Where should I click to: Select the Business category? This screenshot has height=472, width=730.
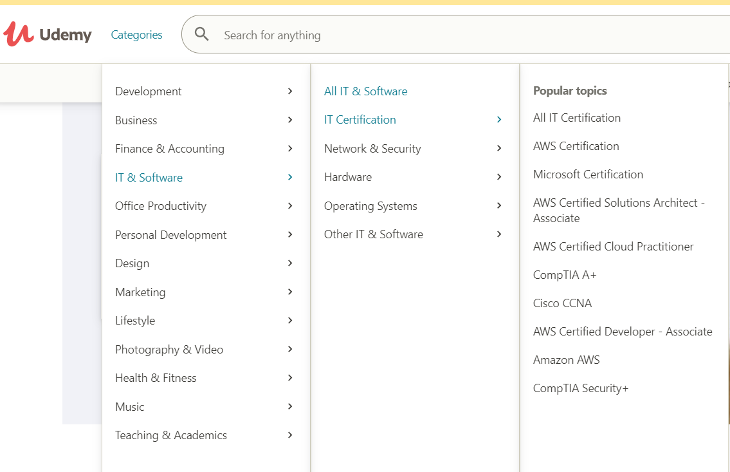136,120
